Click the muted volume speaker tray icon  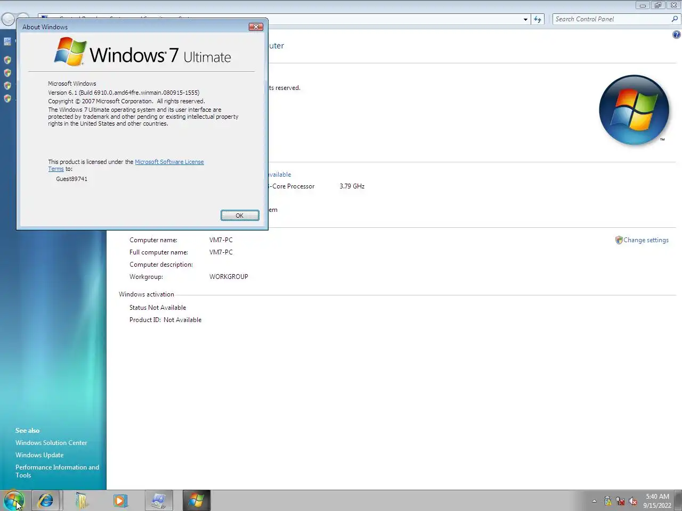click(633, 501)
